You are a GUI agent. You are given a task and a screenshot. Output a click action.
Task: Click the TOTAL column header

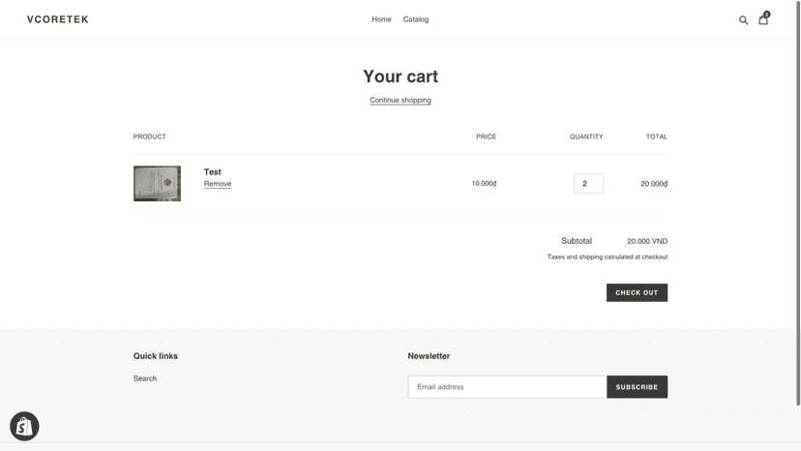pyautogui.click(x=657, y=136)
